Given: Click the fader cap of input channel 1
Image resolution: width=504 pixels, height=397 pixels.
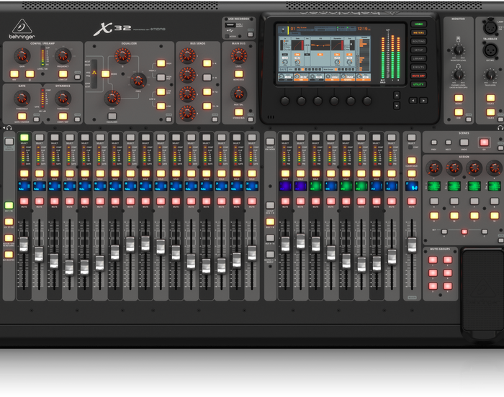Looking at the screenshot, I should [24, 244].
